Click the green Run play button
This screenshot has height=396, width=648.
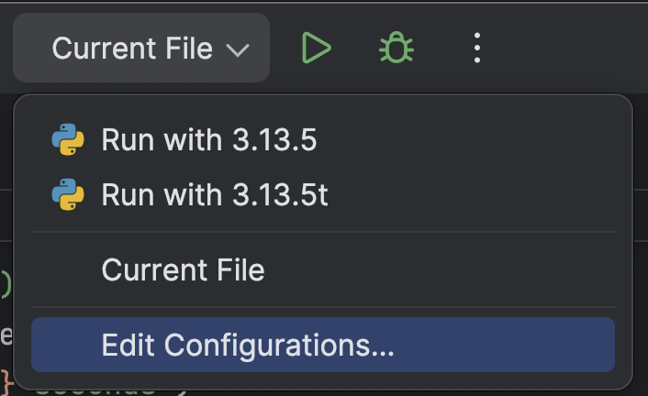316,48
